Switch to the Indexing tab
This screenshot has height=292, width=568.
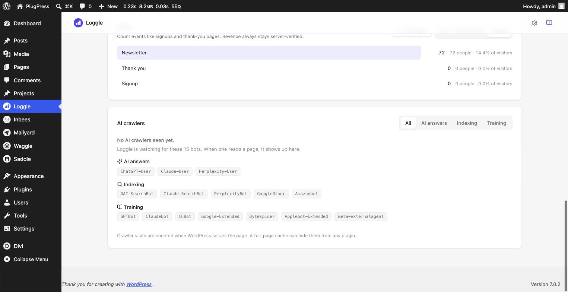point(467,123)
